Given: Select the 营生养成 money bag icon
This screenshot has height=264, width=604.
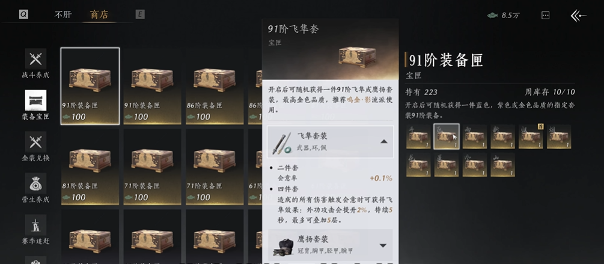Looking at the screenshot, I should (36, 184).
